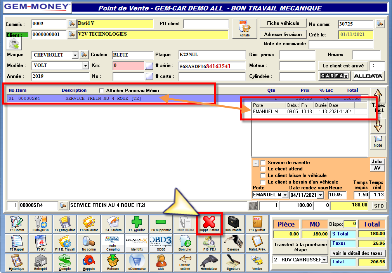Viewport: 392px width, 273px height.
Task: Mark Le client est arrivé
Action: [343, 65]
